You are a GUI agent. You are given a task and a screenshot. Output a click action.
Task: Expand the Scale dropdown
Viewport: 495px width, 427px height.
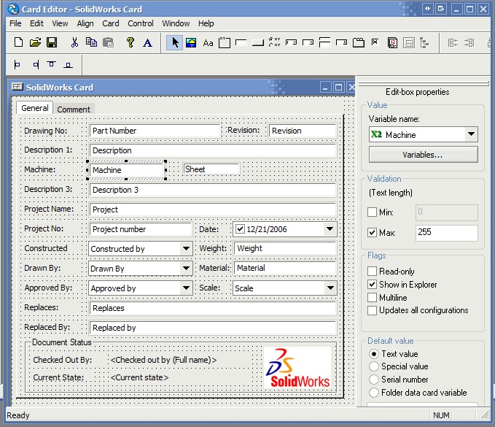point(330,288)
